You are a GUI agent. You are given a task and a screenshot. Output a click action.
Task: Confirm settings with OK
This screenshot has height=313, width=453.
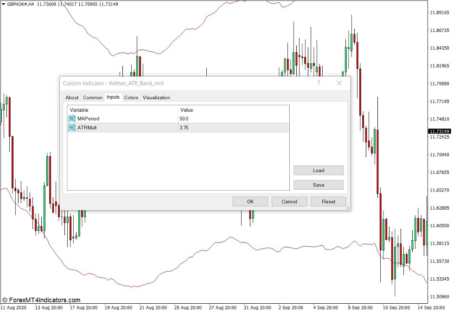[x=250, y=201]
